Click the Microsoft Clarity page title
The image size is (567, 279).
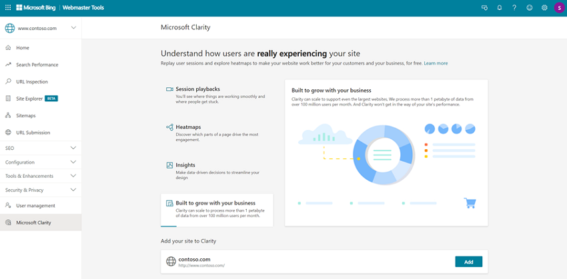click(x=185, y=27)
